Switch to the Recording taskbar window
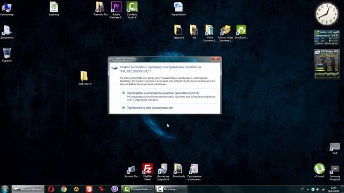Screen dimensions: 344x193 coord(171,189)
